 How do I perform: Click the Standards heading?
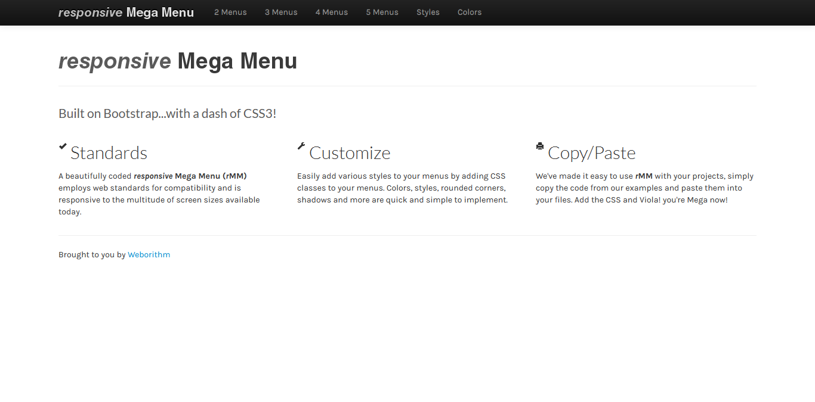point(109,152)
